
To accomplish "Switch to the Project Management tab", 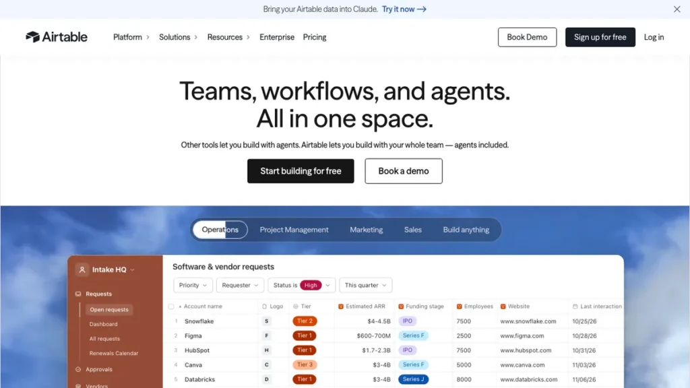I will point(294,230).
